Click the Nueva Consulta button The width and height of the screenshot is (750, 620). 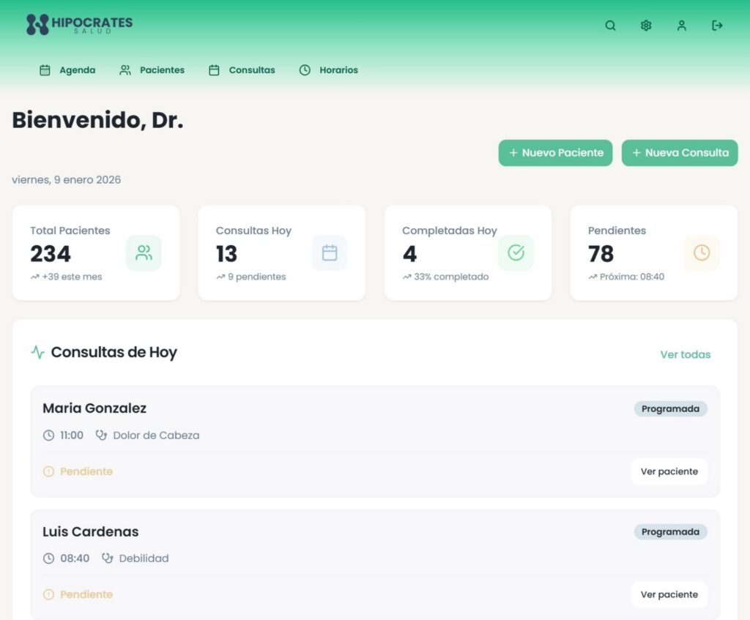pyautogui.click(x=680, y=153)
